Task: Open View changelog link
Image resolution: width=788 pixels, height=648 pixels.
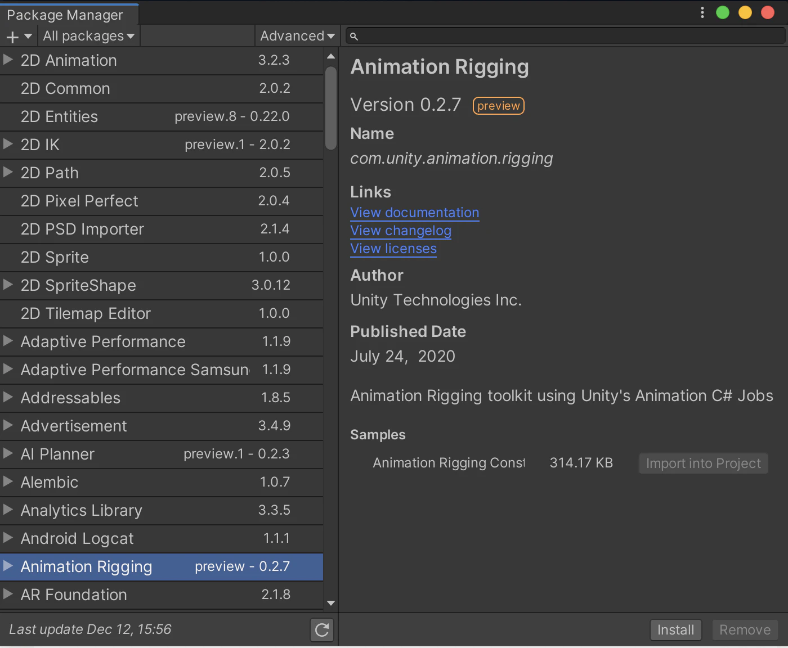Action: pyautogui.click(x=401, y=231)
